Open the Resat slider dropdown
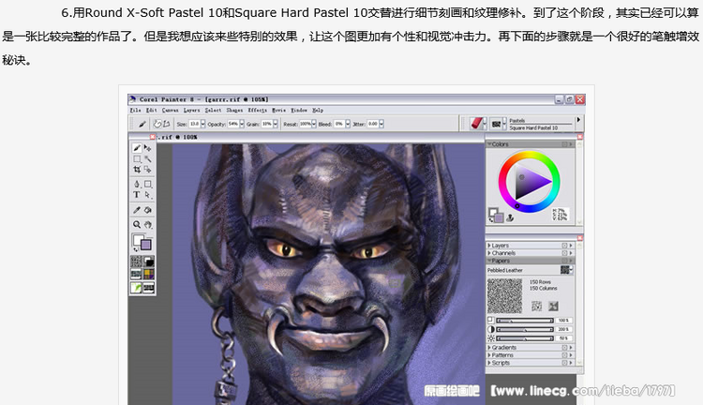 [313, 124]
